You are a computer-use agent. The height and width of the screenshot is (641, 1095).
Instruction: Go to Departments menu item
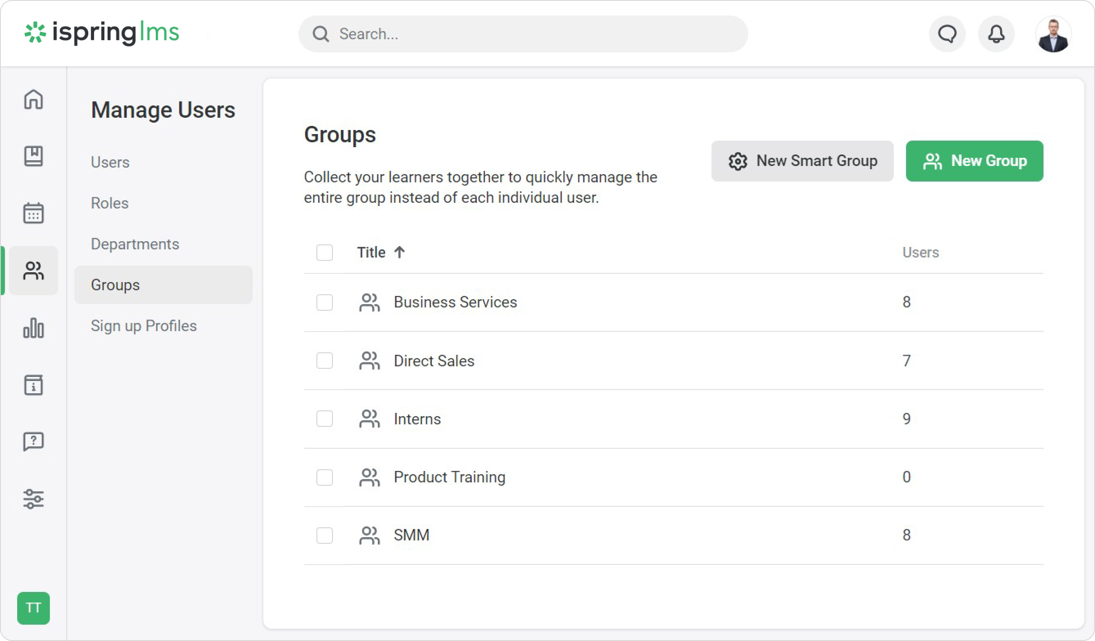coord(135,244)
